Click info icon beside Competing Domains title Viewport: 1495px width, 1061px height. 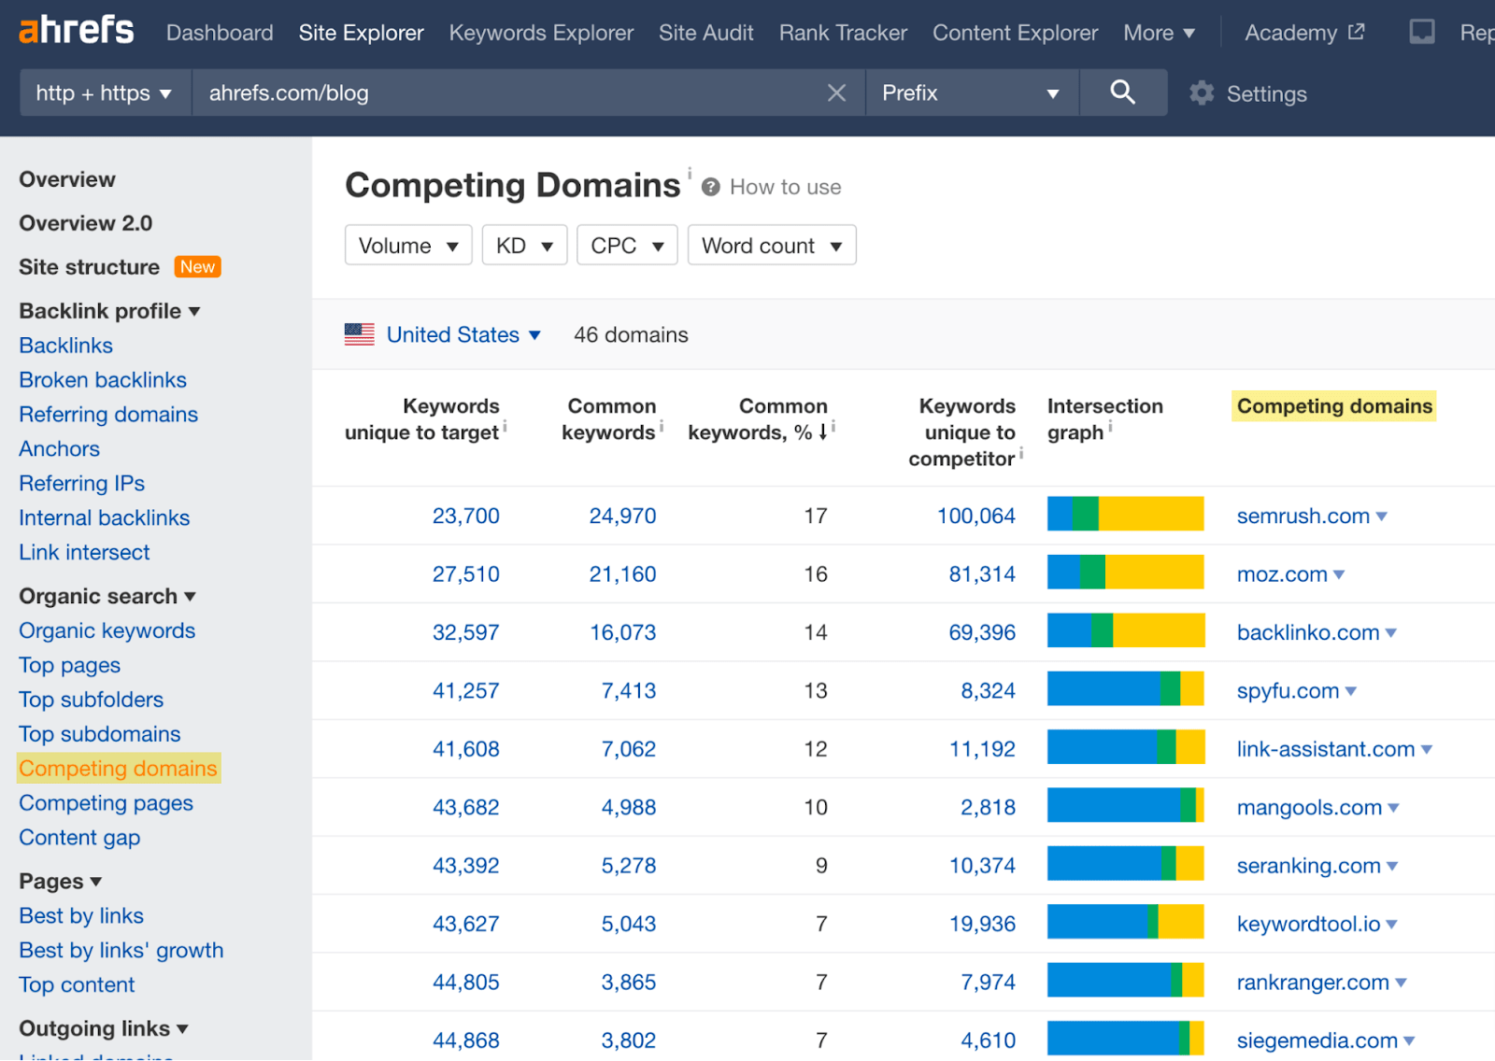690,173
